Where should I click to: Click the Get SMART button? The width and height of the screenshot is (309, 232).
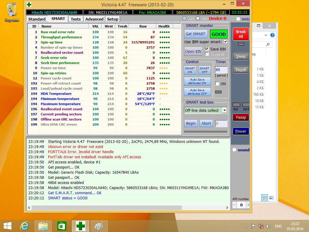pyautogui.click(x=196, y=34)
